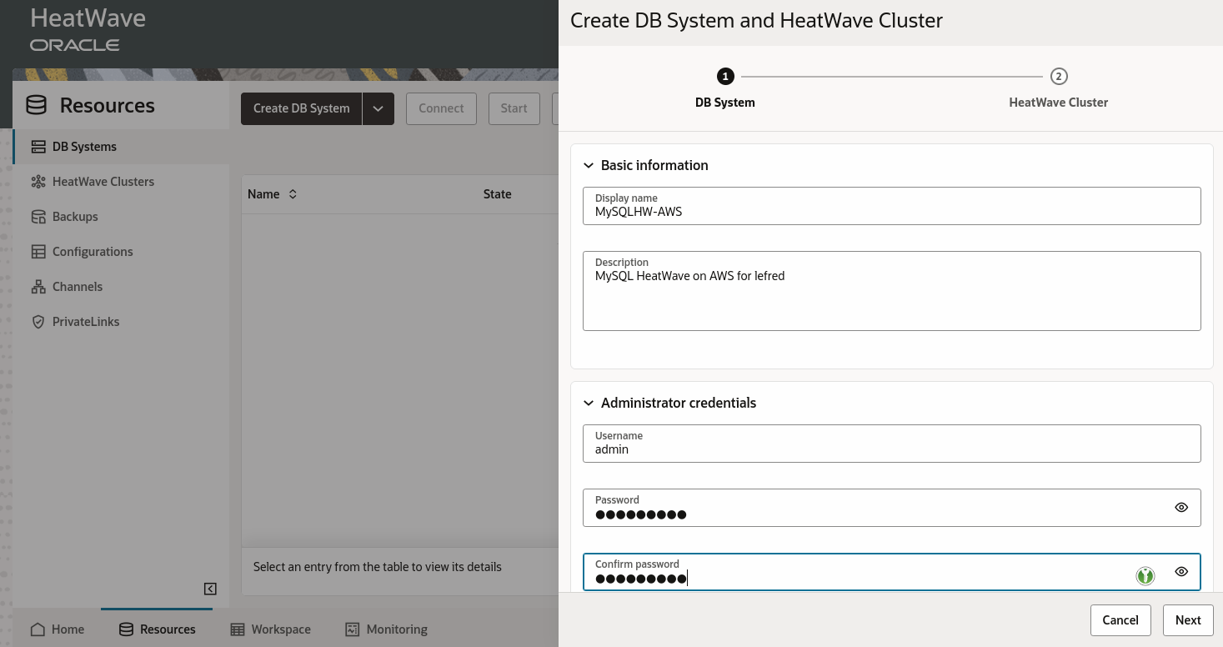
Task: Show the Password field contents
Action: [x=1181, y=507]
